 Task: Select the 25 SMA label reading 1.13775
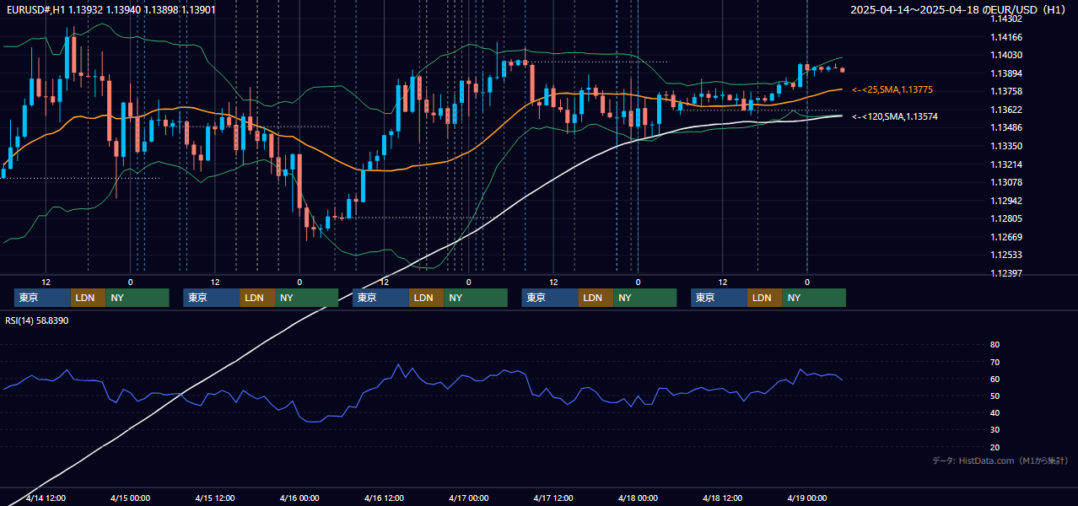point(892,89)
